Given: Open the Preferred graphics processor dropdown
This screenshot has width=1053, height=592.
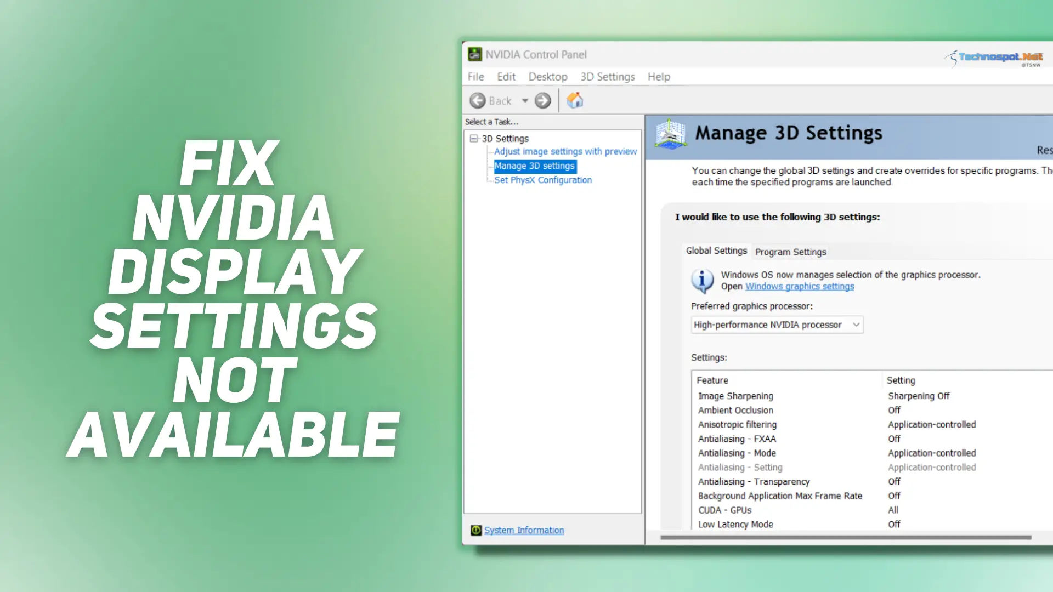Looking at the screenshot, I should pos(777,325).
